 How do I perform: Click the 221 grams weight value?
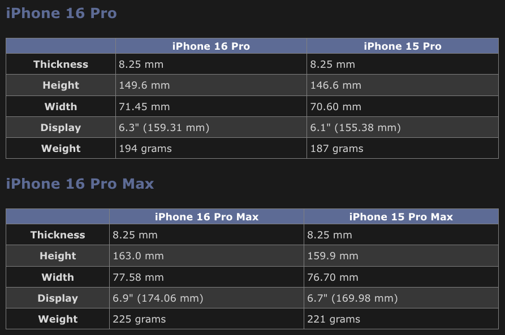(334, 320)
